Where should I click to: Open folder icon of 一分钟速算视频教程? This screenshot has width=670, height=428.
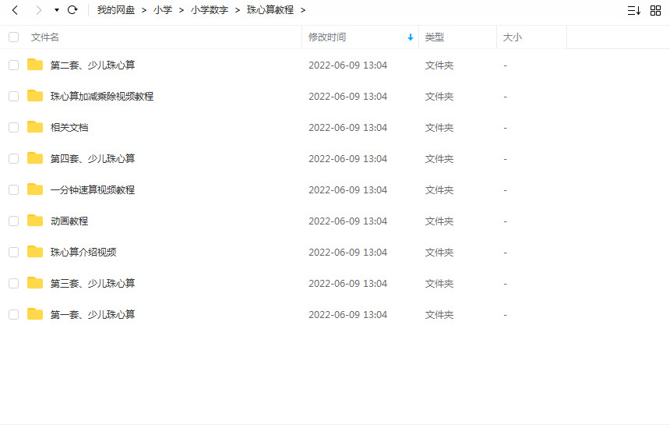pos(35,189)
